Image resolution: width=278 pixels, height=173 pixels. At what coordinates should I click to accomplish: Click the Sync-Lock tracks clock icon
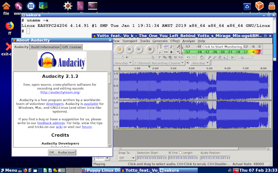click(202, 57)
